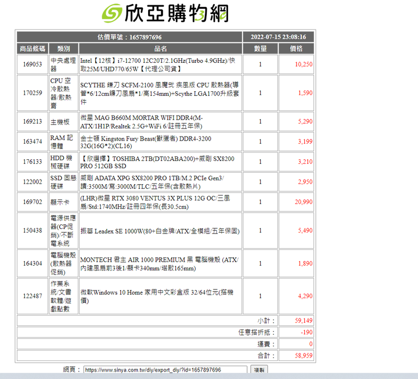This screenshot has width=418, height=379.
Task: Click the price 4,290
Action: click(x=305, y=296)
